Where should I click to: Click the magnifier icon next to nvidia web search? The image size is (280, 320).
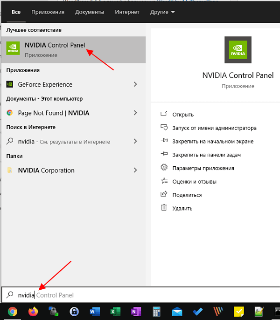[10, 141]
